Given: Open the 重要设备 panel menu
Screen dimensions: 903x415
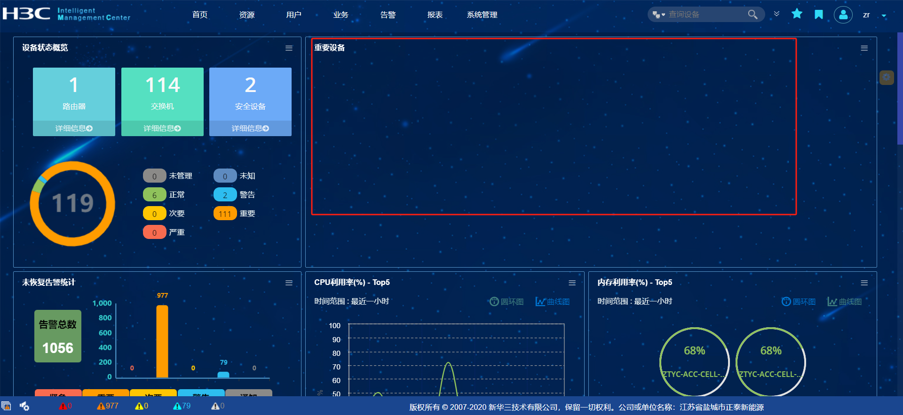Looking at the screenshot, I should pos(864,48).
